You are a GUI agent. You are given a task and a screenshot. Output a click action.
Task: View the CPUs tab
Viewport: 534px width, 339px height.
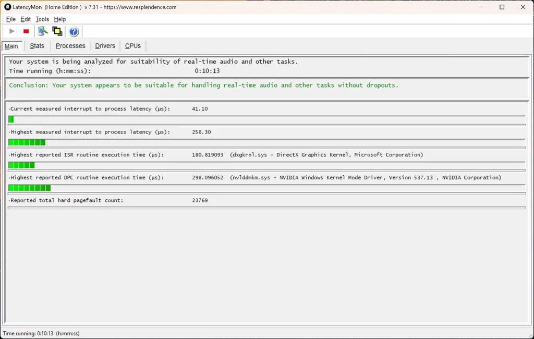pos(133,46)
